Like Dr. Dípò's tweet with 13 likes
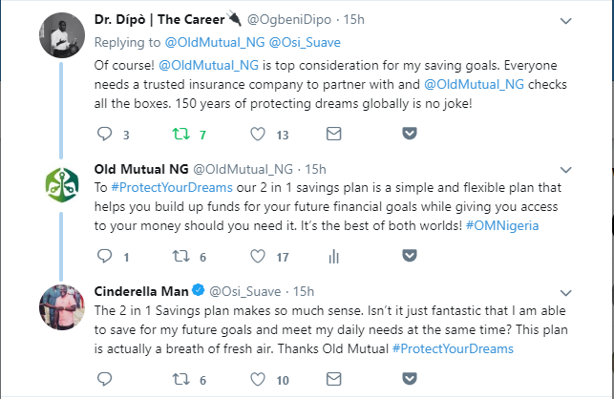The image size is (614, 399). [256, 135]
